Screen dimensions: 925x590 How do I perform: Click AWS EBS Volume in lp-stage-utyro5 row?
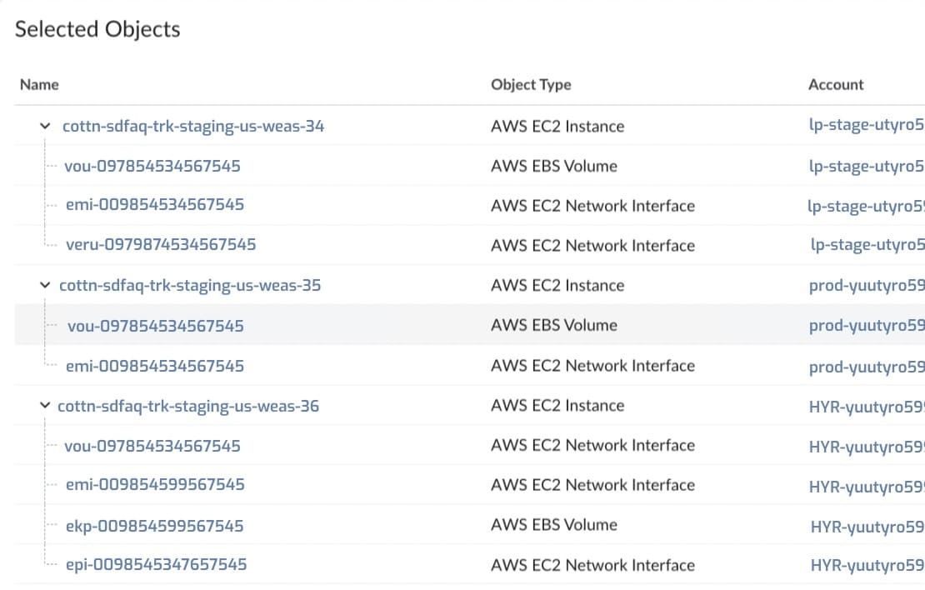(x=553, y=167)
